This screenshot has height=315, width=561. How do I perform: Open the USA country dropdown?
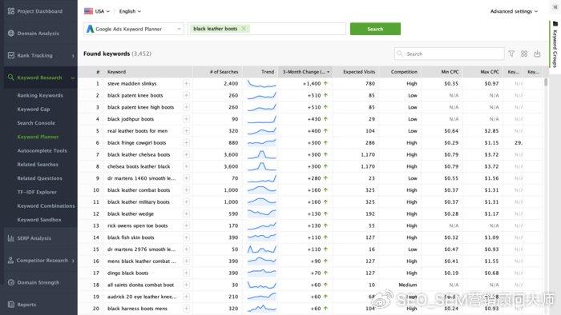pos(97,11)
